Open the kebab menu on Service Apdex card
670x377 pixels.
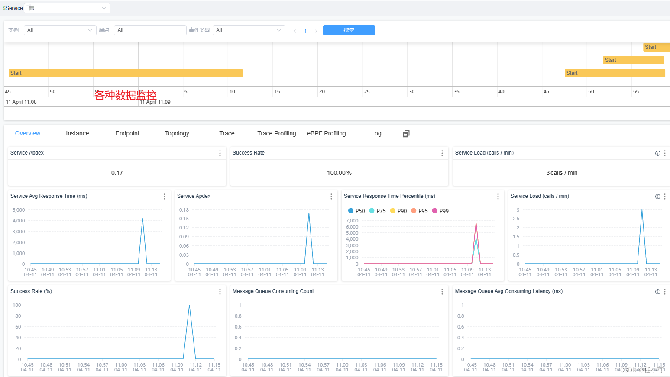[x=220, y=153]
